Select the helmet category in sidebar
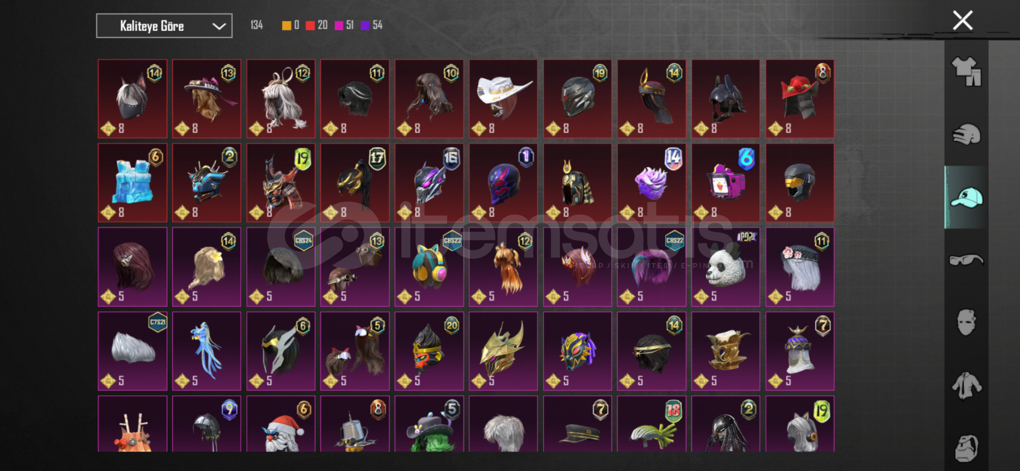This screenshot has height=471, width=1020. (966, 134)
